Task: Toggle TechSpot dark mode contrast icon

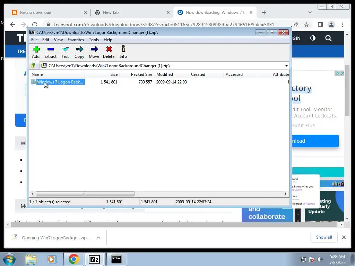Action: tap(313, 38)
